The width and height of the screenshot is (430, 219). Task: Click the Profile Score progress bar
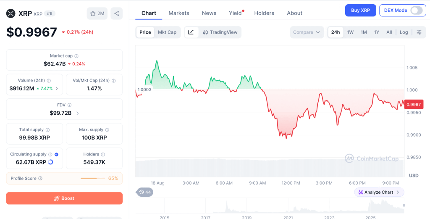click(x=93, y=178)
